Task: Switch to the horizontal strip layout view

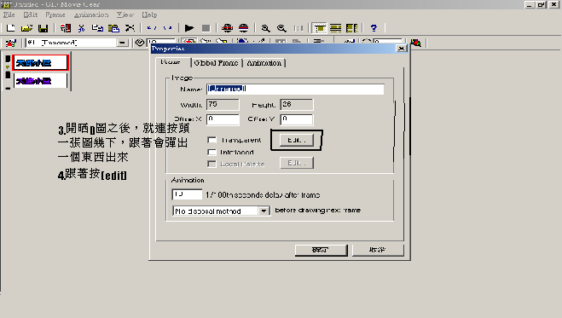Action: click(335, 28)
